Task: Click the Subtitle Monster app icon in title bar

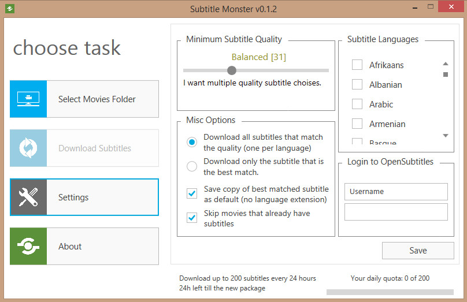Action: click(x=10, y=8)
